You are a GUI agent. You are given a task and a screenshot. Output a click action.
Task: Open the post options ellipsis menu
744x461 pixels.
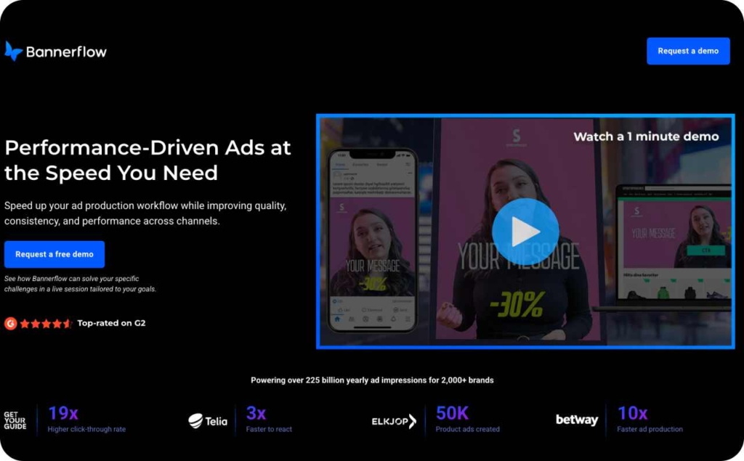[409, 173]
